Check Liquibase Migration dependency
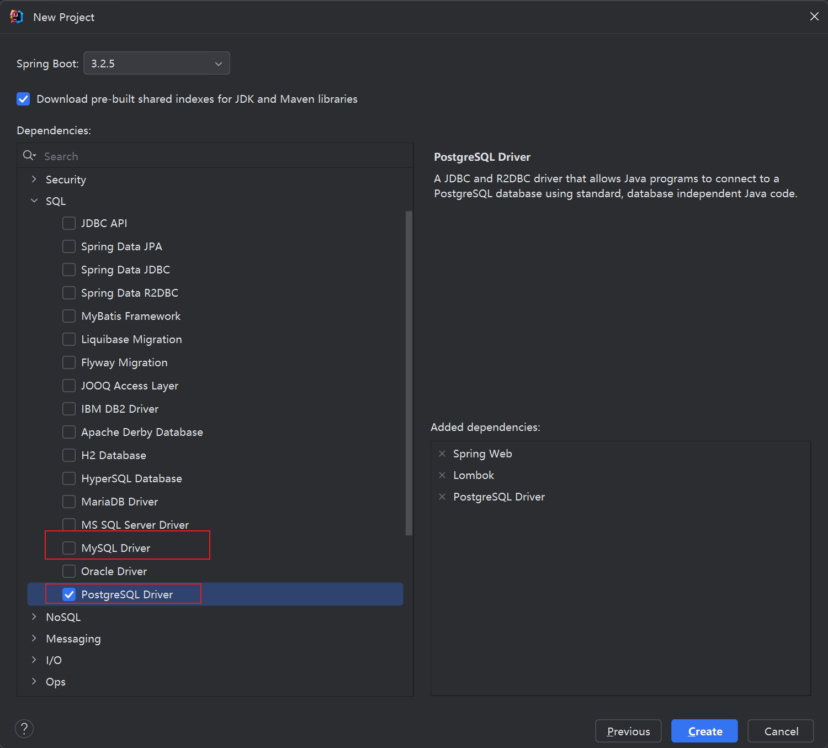 pos(69,339)
